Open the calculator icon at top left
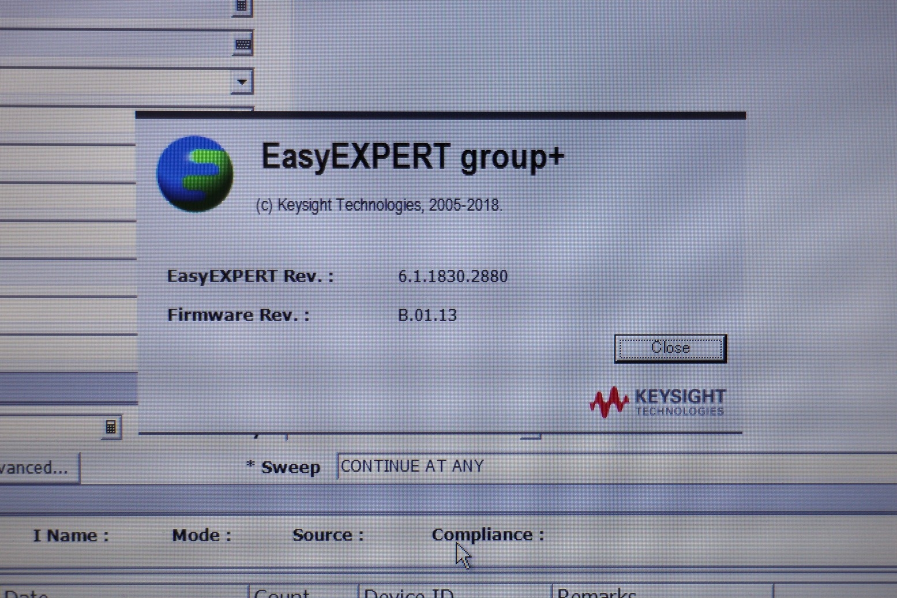Screen dimensions: 897x598 tap(242, 7)
